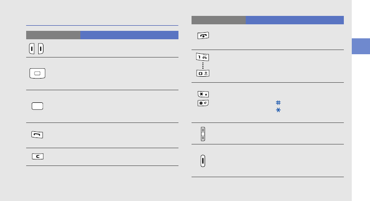370x201 pixels.
Task: Click the gray header cell of right table
Action: click(218, 20)
